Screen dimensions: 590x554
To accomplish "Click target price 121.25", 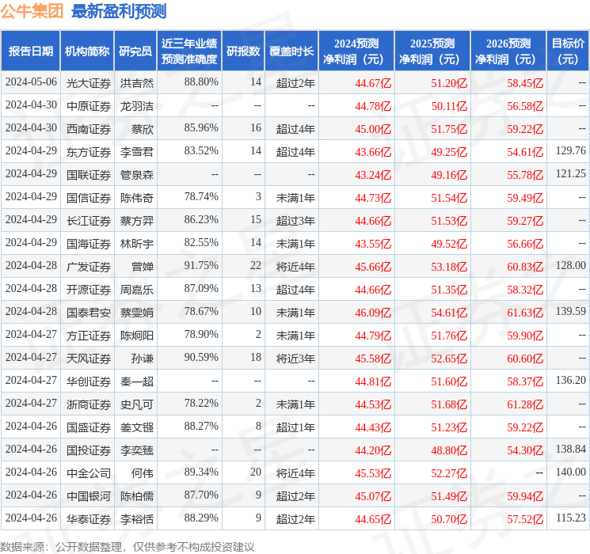I will click(x=571, y=174).
